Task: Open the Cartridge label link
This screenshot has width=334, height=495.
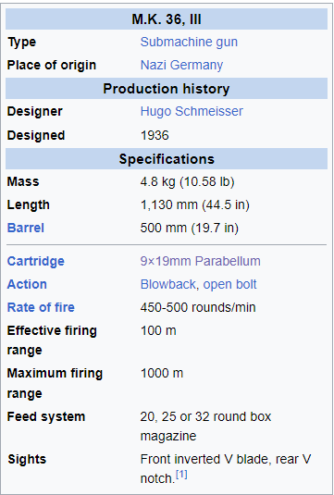Action: [36, 262]
